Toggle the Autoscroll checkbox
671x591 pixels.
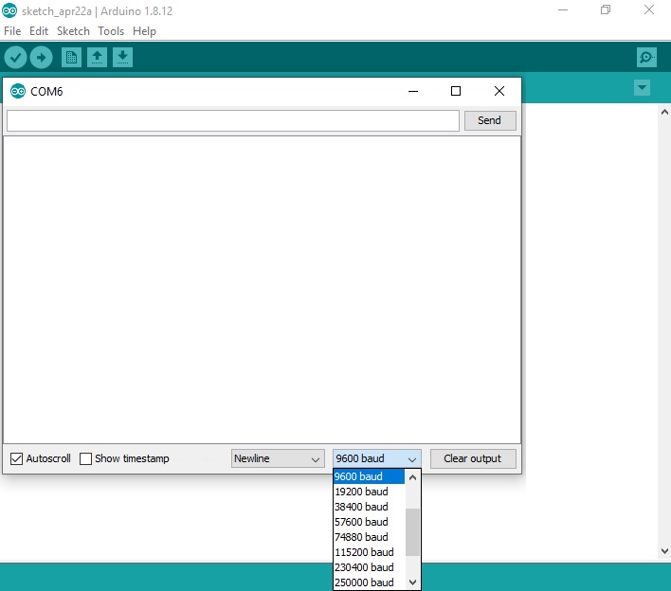(16, 458)
